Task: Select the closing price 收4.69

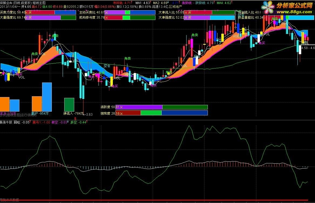Action: (x=58, y=7)
